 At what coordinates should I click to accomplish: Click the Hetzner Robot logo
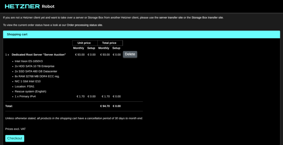click(x=30, y=6)
